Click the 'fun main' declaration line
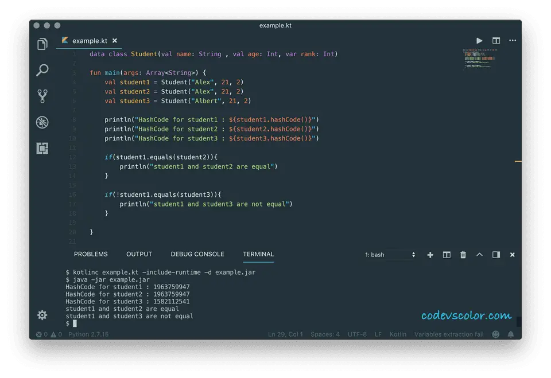The width and height of the screenshot is (551, 378). tap(148, 73)
